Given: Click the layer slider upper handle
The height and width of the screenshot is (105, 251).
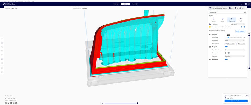Looking at the screenshot, I should (249, 35).
